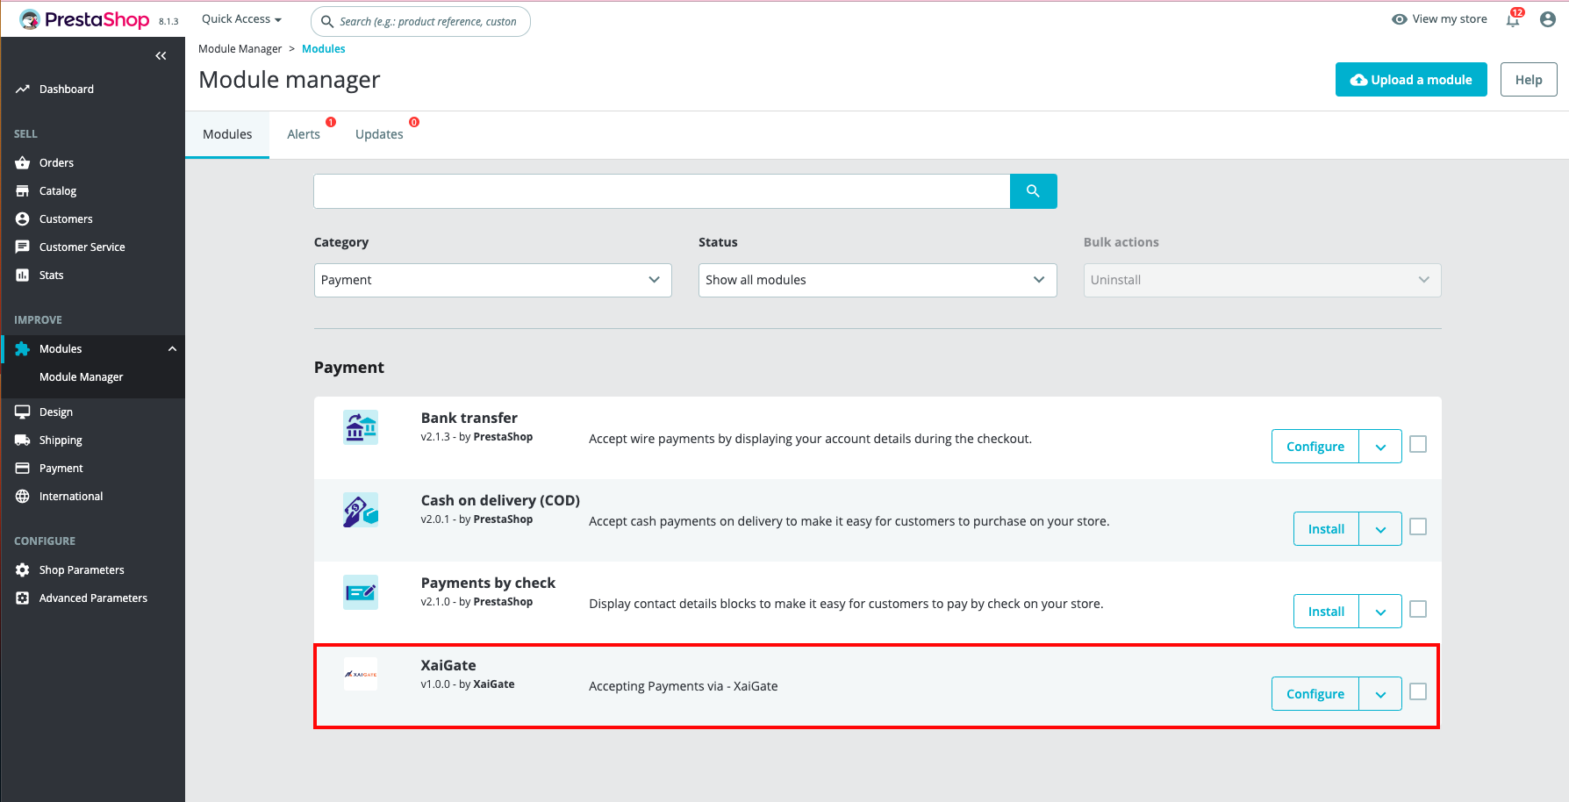1569x802 pixels.
Task: Click the Orders basket icon
Action: [x=23, y=162]
